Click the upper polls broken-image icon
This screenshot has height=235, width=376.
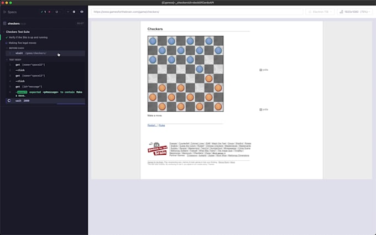pyautogui.click(x=260, y=70)
